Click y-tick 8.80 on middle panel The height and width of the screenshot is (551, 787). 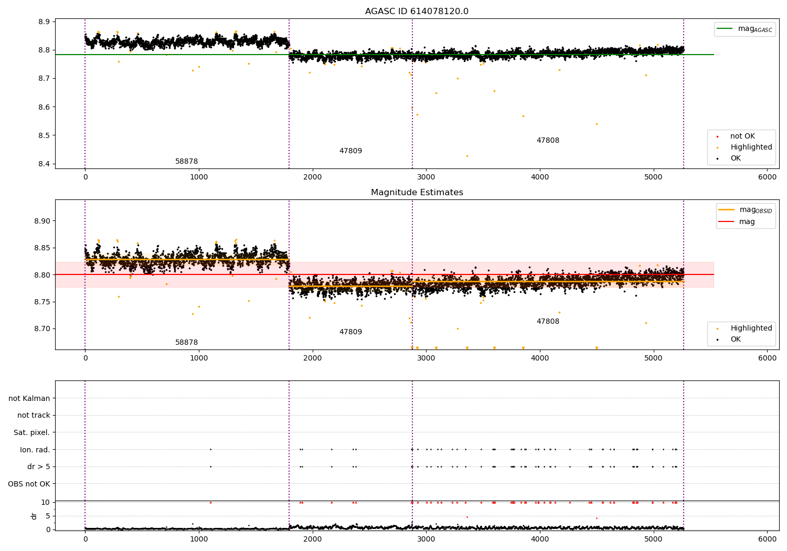click(42, 275)
